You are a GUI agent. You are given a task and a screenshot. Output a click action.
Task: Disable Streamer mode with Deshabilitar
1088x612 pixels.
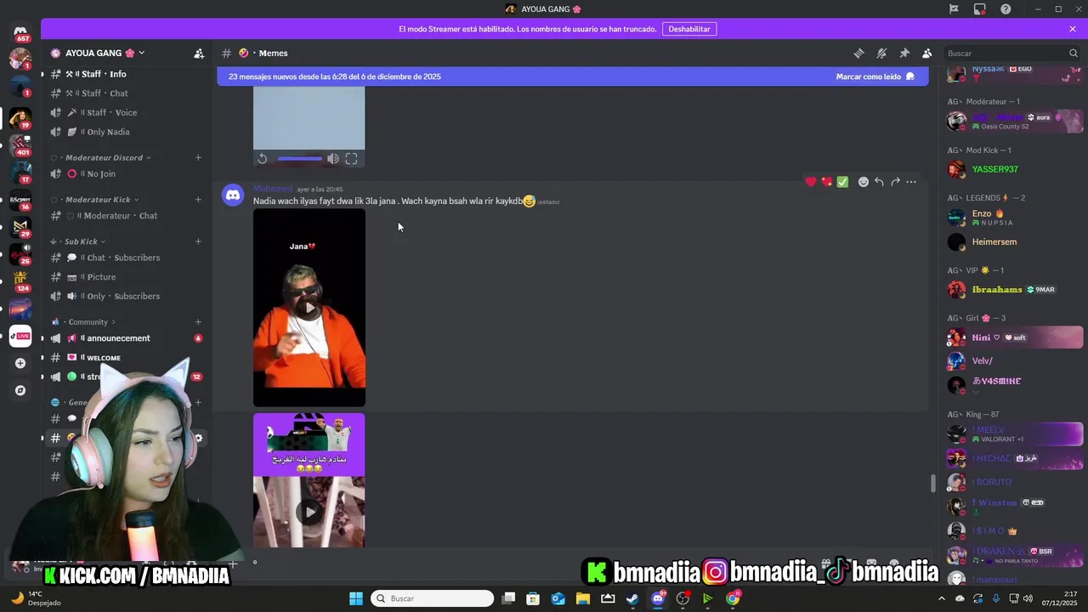pyautogui.click(x=689, y=29)
